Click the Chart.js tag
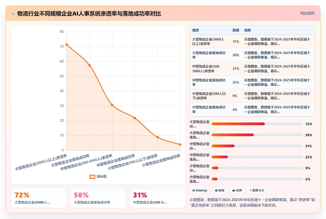The width and height of the screenshot is (326, 219). tap(200, 190)
